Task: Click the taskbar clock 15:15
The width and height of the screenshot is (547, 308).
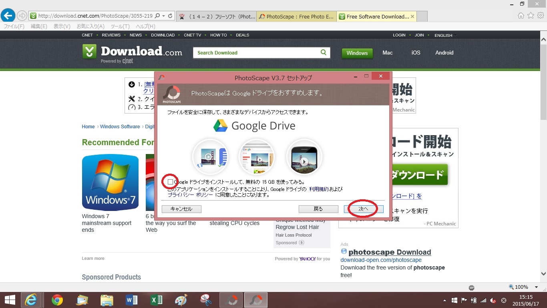Action: point(526,297)
